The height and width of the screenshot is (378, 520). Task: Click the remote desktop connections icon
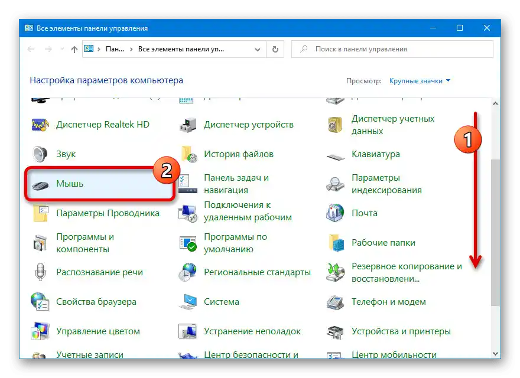pos(188,214)
